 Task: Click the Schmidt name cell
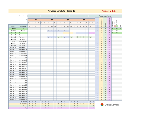[13, 29]
